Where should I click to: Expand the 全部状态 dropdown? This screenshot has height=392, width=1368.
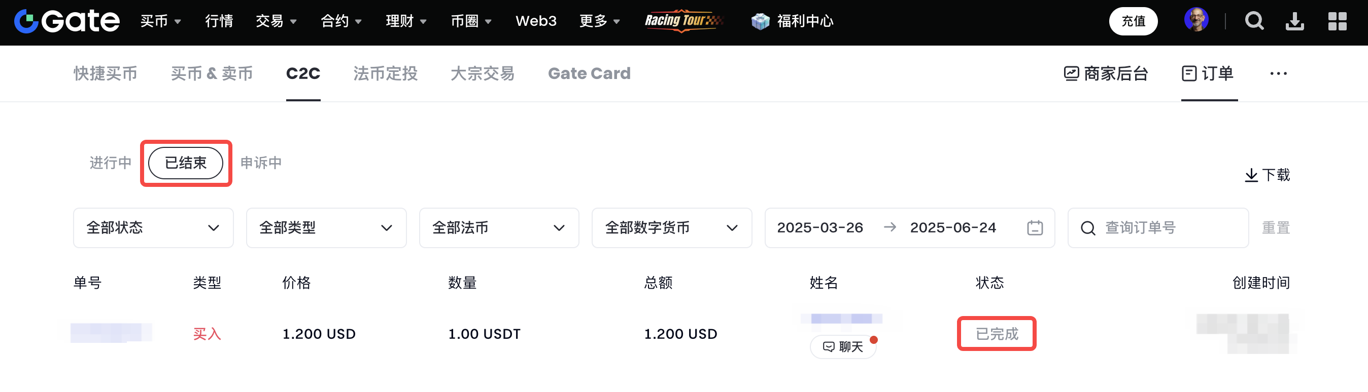[153, 228]
